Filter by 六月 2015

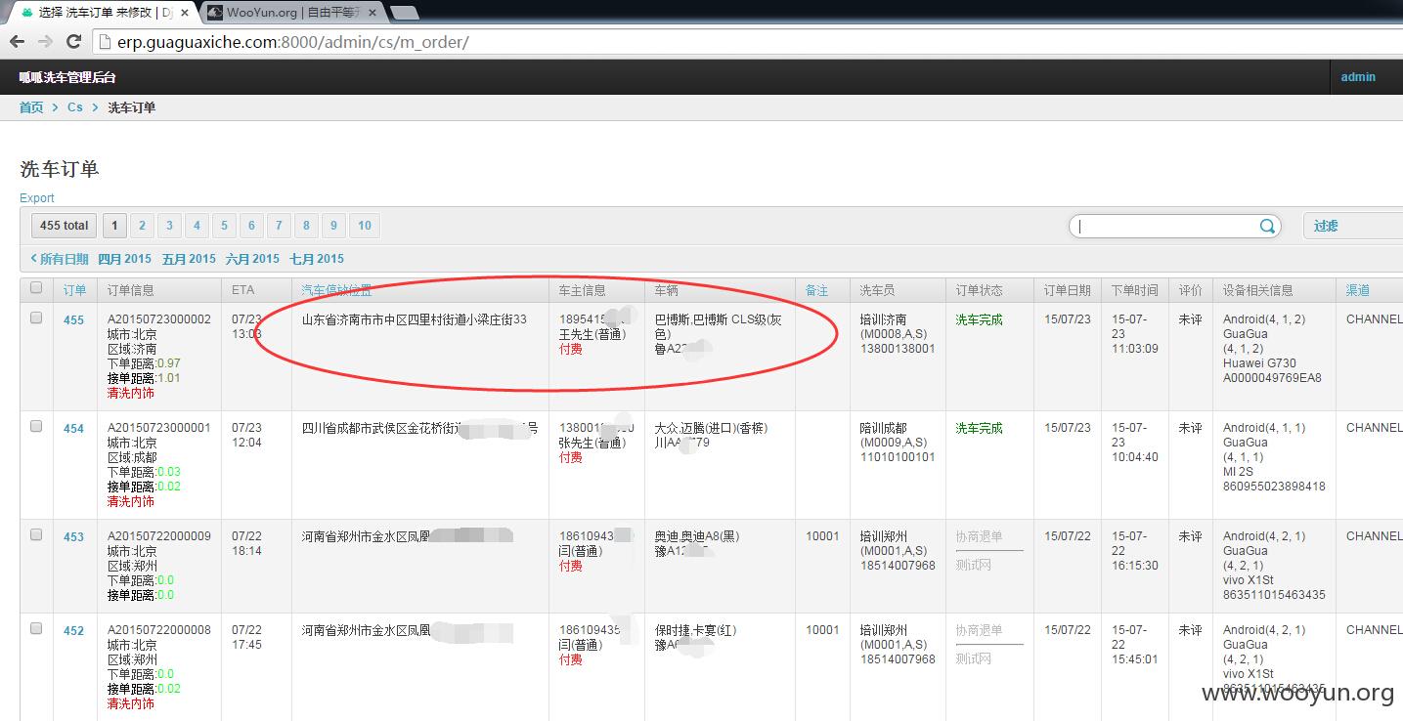(x=252, y=259)
